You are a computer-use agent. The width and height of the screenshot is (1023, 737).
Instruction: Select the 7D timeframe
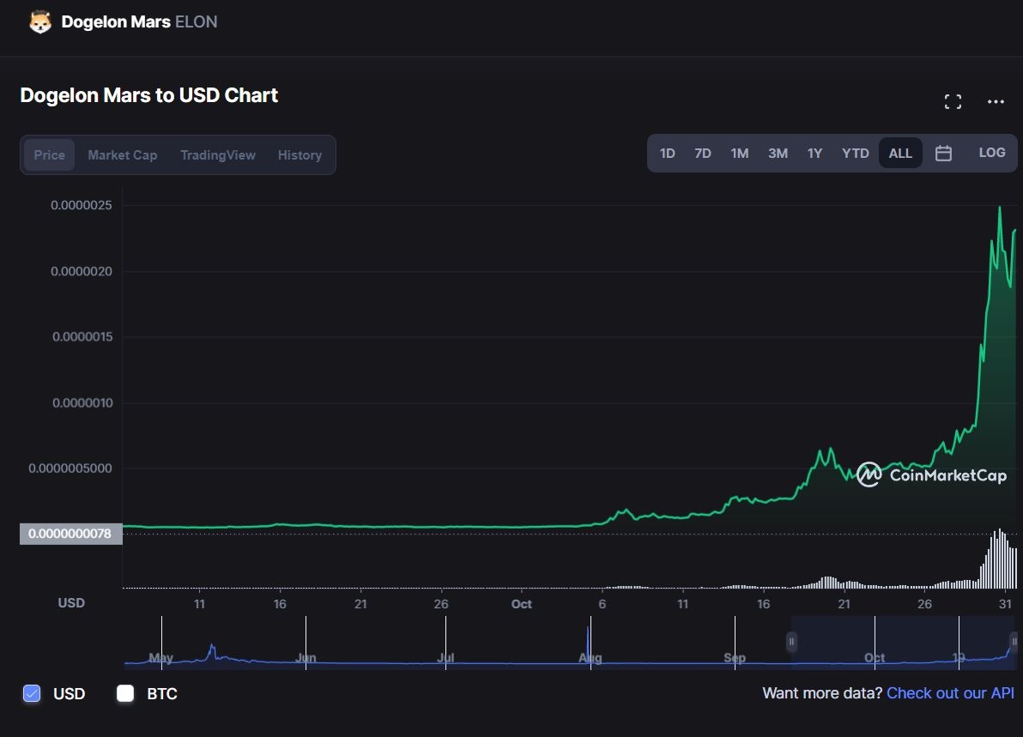703,153
